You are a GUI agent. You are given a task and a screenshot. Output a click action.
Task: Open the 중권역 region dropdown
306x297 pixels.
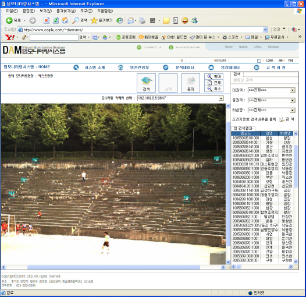coord(293,100)
